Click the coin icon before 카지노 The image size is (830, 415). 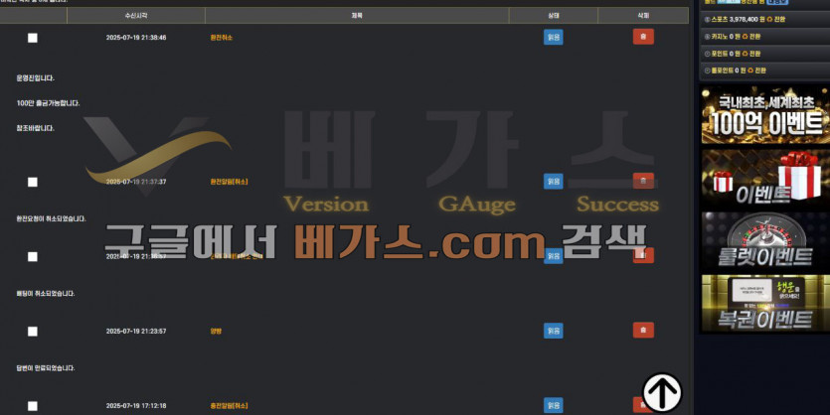707,37
